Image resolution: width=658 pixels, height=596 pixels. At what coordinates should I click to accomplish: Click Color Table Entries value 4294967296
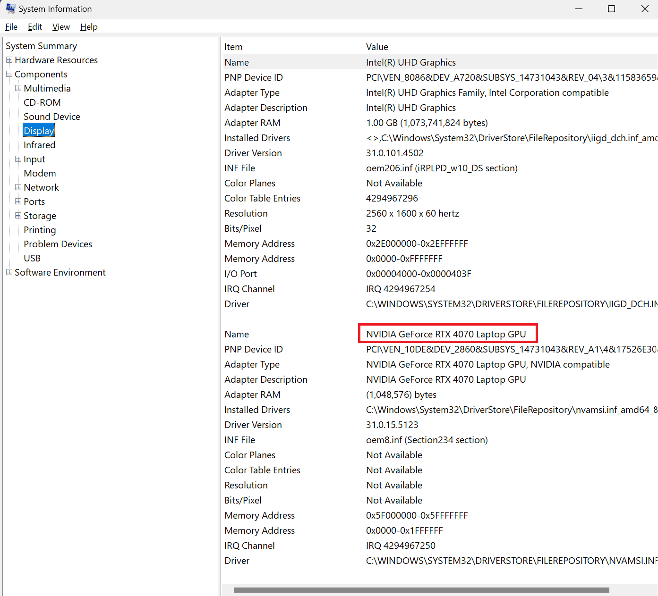point(392,198)
